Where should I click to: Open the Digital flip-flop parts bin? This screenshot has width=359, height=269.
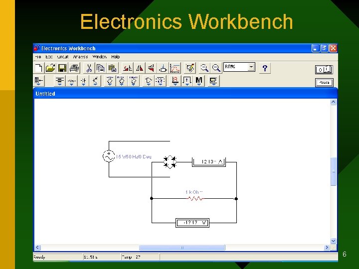160,81
